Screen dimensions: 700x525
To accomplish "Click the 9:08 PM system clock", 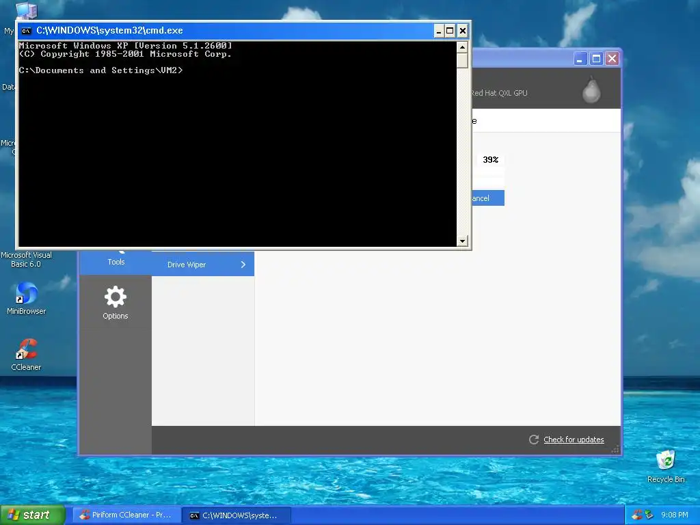I will pyautogui.click(x=674, y=515).
